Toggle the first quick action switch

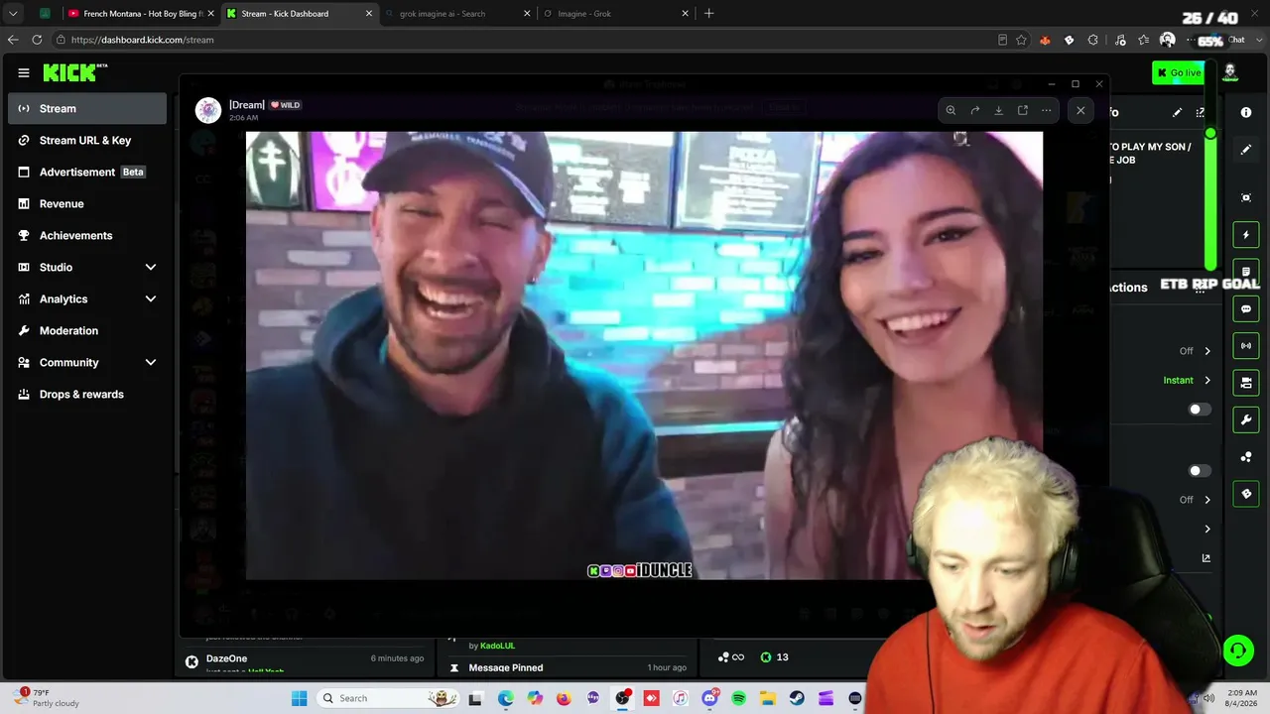click(1200, 410)
